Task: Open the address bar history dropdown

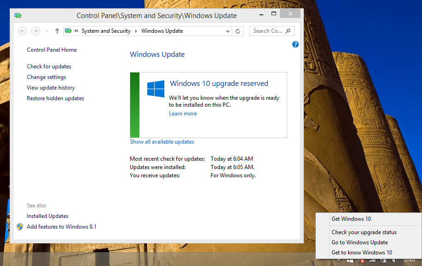Action: pyautogui.click(x=228, y=31)
